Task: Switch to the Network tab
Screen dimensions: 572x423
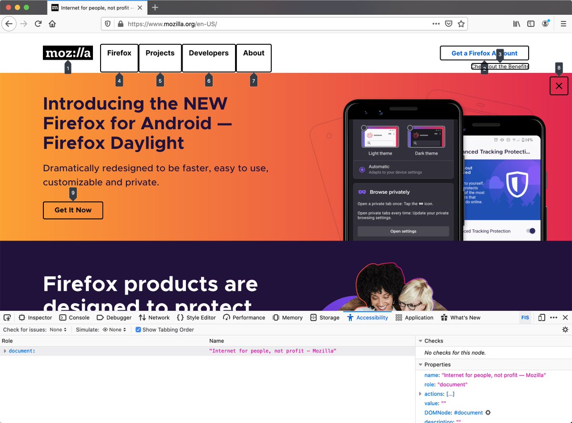Action: (x=154, y=318)
